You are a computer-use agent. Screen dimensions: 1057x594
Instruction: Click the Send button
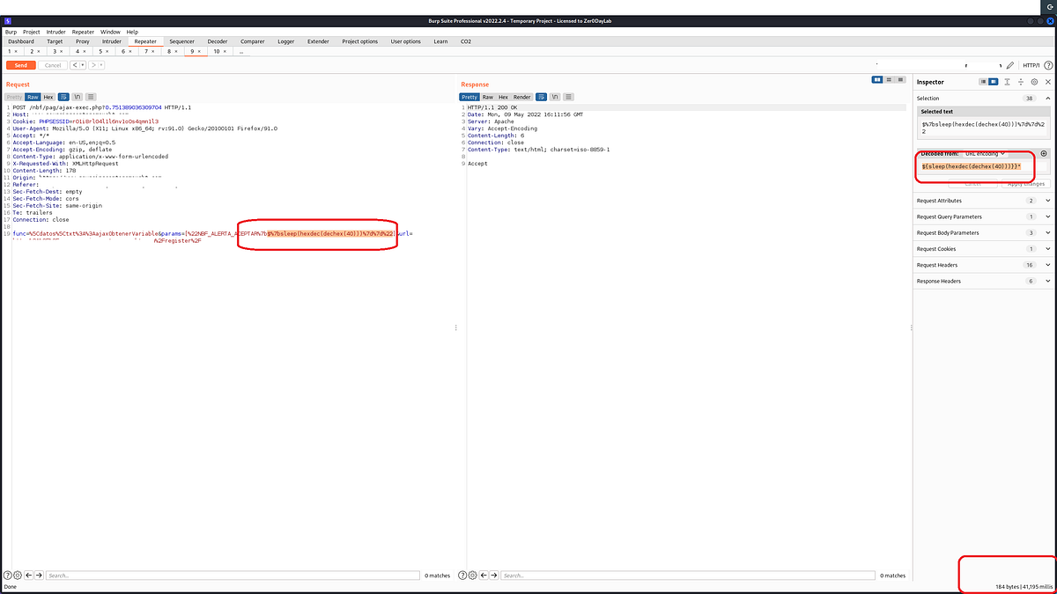[x=19, y=64]
